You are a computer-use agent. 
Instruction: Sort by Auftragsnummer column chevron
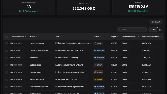[26, 37]
